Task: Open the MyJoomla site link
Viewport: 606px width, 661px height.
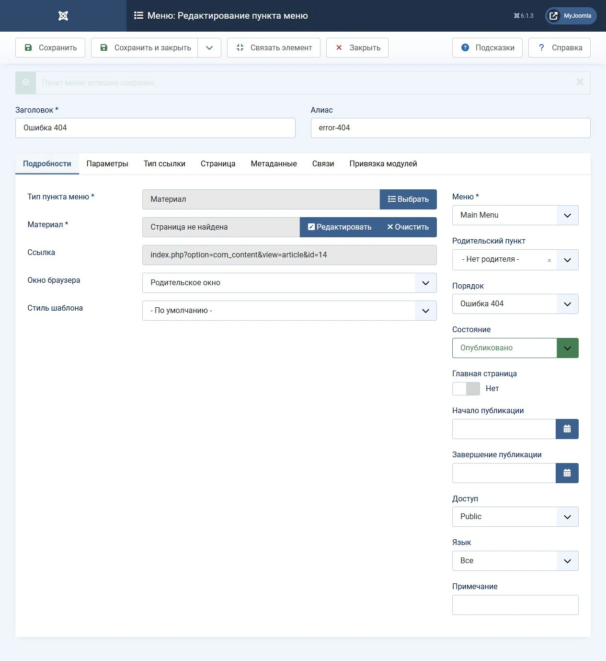Action: point(571,16)
